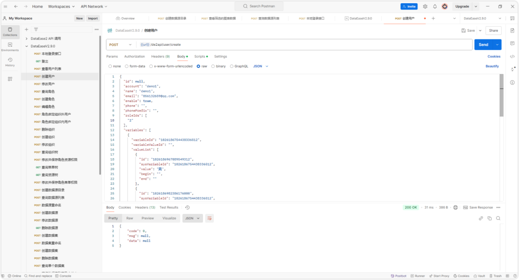Screen dimensions: 519x280
Task: Open the Test Results response tab
Action: coord(169,207)
